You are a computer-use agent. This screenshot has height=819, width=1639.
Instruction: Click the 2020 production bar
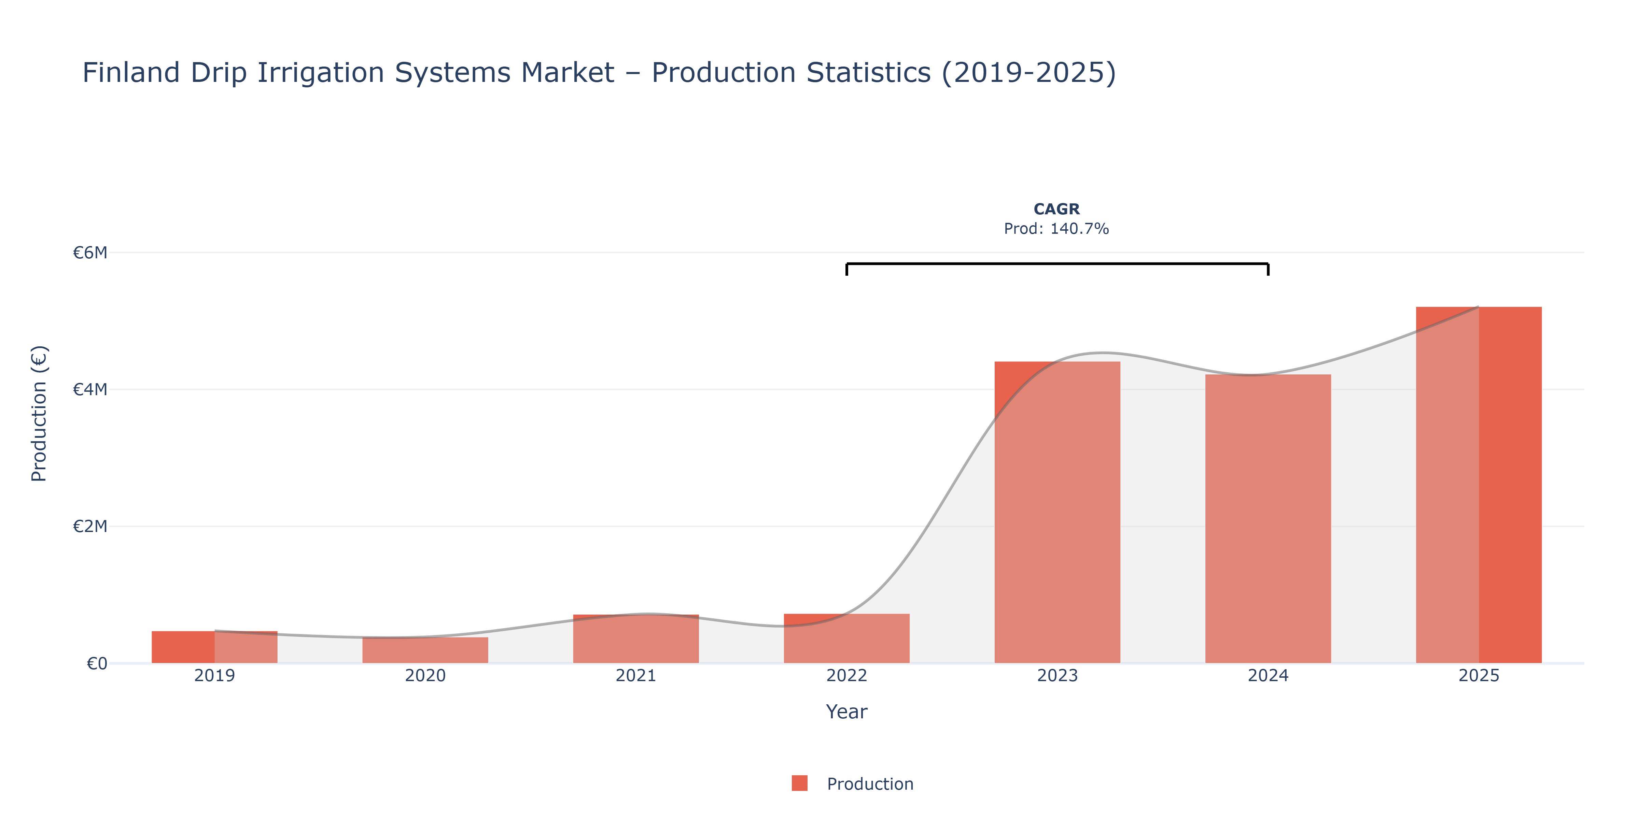[425, 650]
